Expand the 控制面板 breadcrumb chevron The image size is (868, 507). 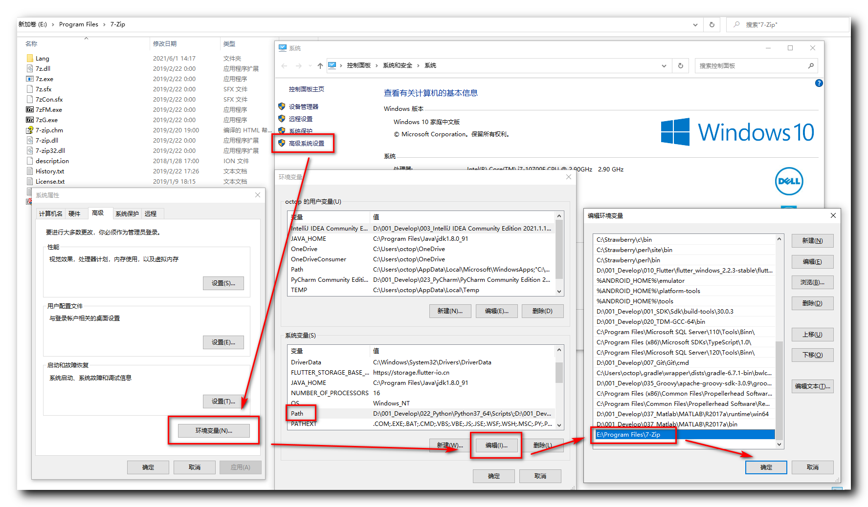376,65
